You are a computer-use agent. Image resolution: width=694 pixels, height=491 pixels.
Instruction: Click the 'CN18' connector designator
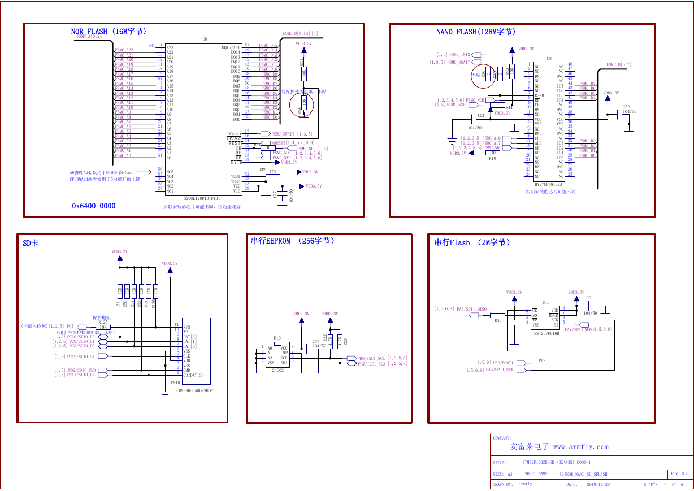pyautogui.click(x=175, y=383)
